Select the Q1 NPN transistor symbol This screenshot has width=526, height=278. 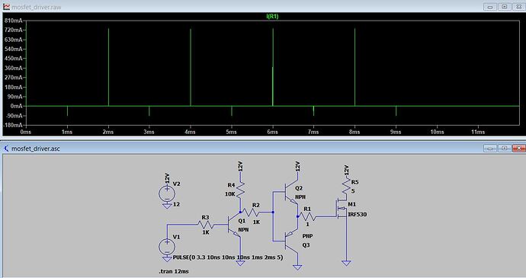tap(235, 225)
